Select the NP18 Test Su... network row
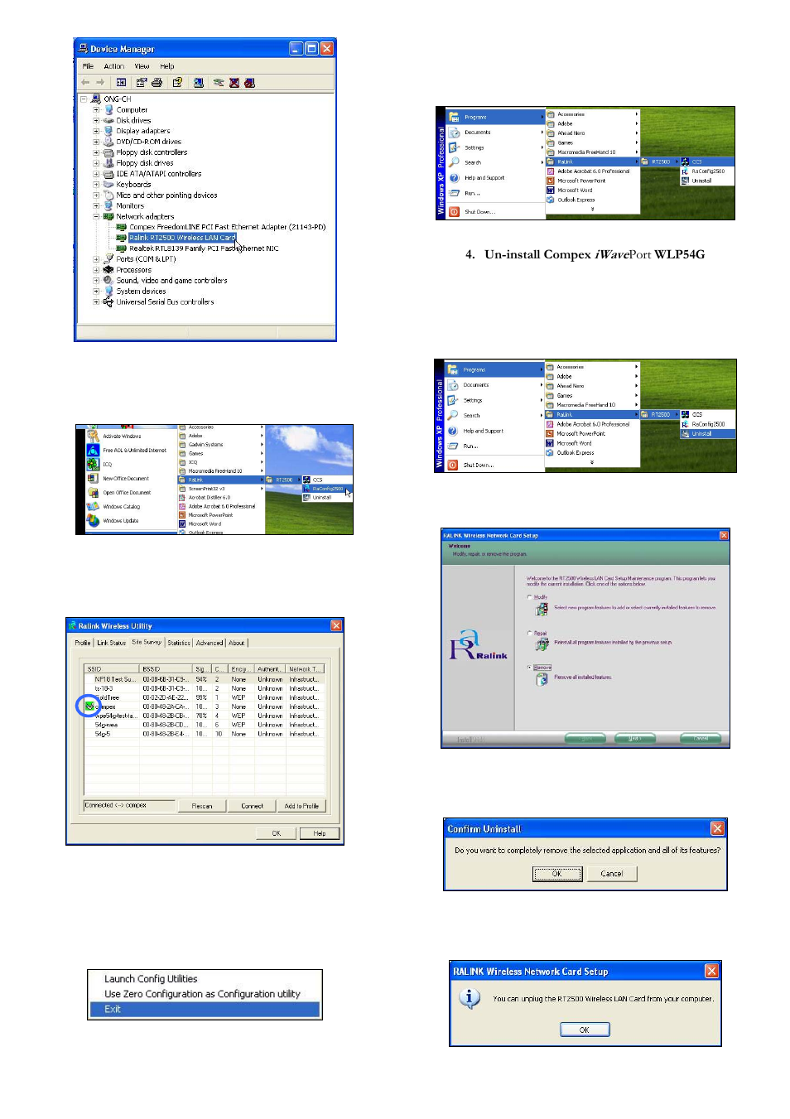Viewport: 790px width, 1119px height. (x=205, y=679)
